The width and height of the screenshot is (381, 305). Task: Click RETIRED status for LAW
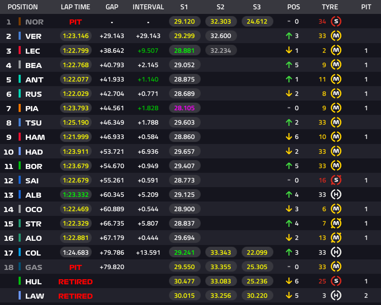tap(75, 296)
